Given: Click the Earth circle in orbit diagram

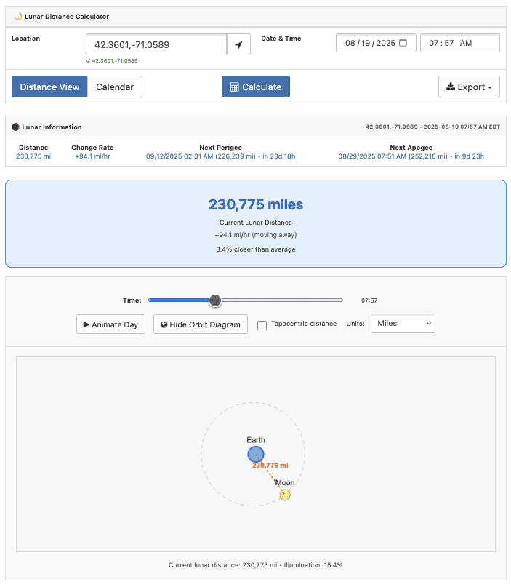Looking at the screenshot, I should pyautogui.click(x=256, y=455).
